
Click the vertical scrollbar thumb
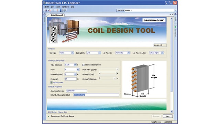172,56
